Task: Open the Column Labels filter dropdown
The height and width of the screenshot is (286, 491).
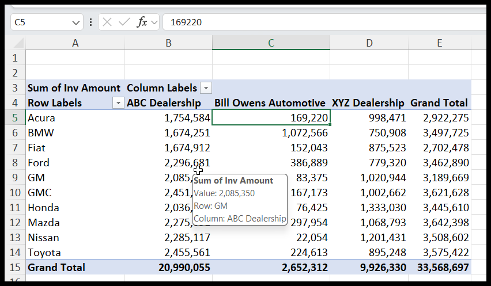Action: pos(206,88)
